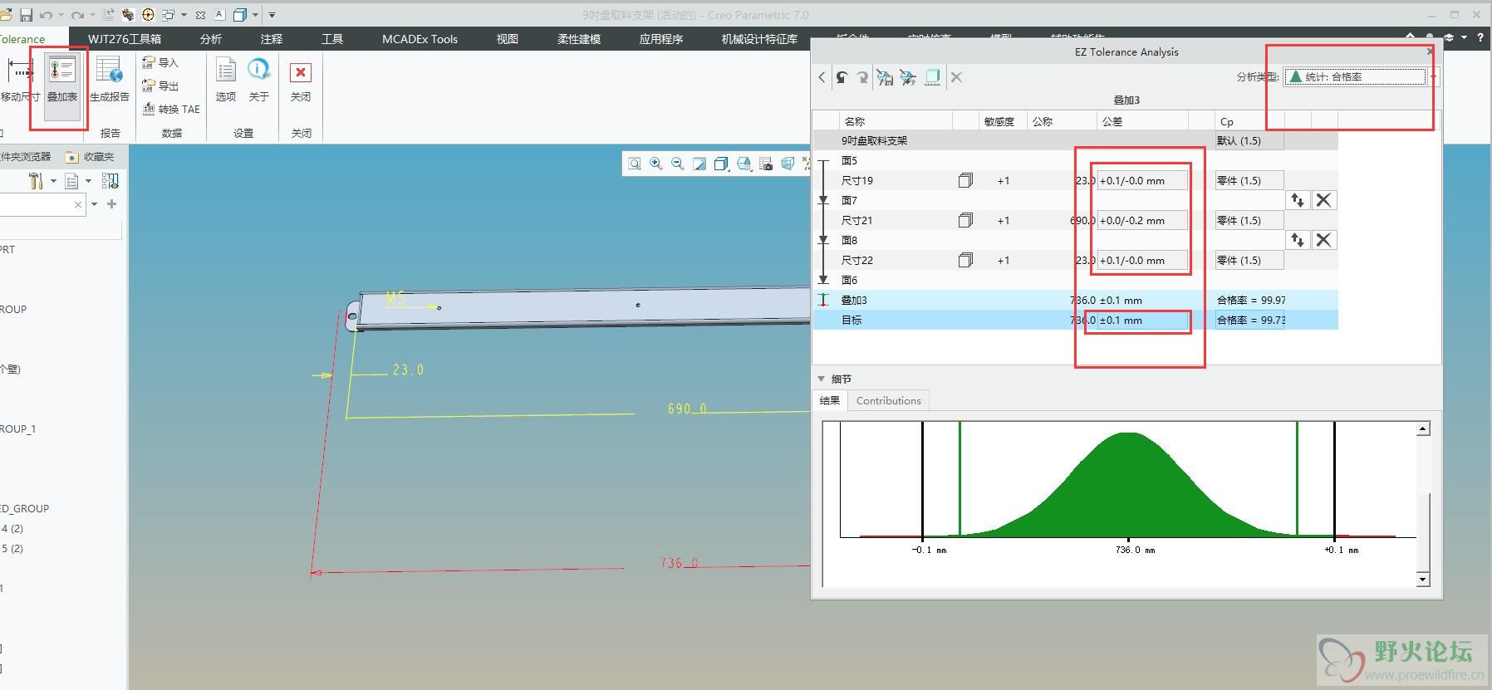Viewport: 1492px width, 690px height.
Task: Click the window switch icon in quick toolbar
Action: click(169, 15)
